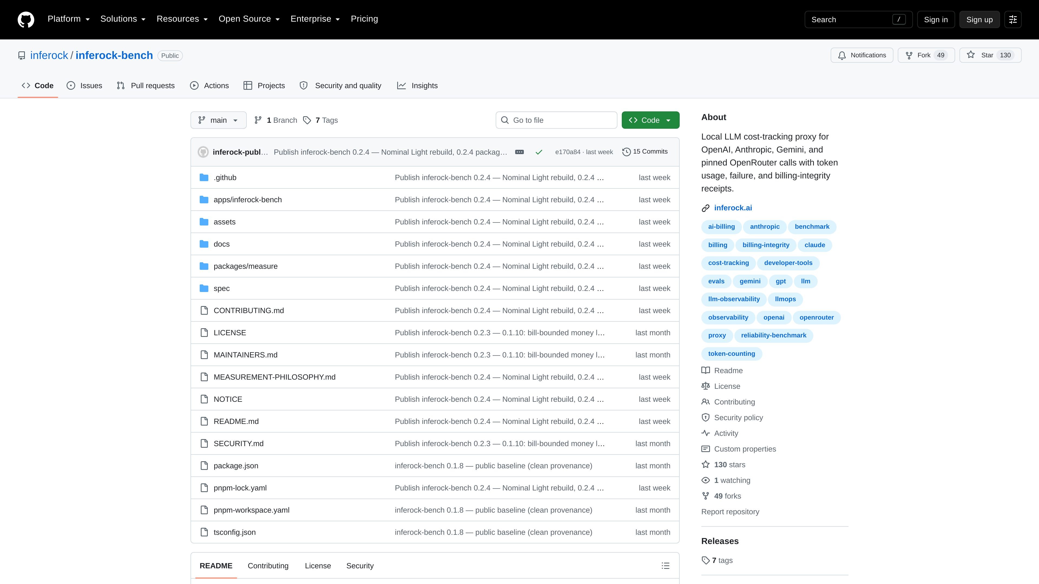Open the Pull requests tab
This screenshot has height=584, width=1039.
point(146,85)
